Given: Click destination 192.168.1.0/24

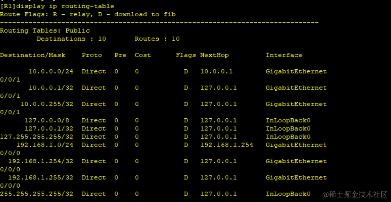Looking at the screenshot, I should [x=45, y=145].
